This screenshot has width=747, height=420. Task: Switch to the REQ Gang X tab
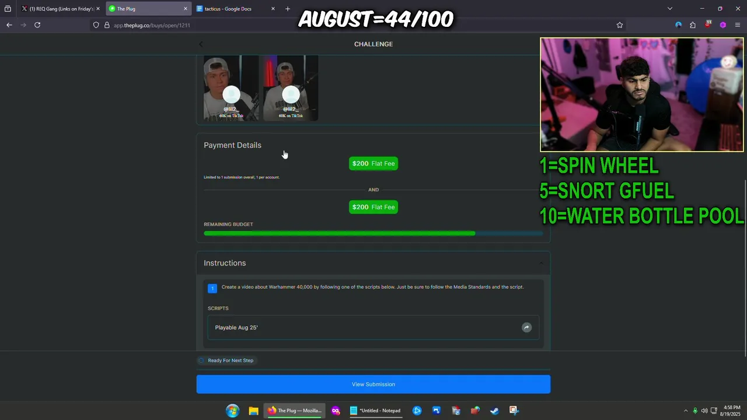(x=61, y=9)
